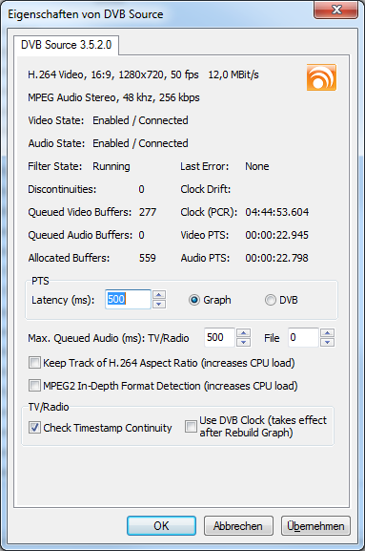Viewport: 365px width, 551px height.
Task: Click the Audio PTS value 00:00:22.798
Action: (277, 258)
